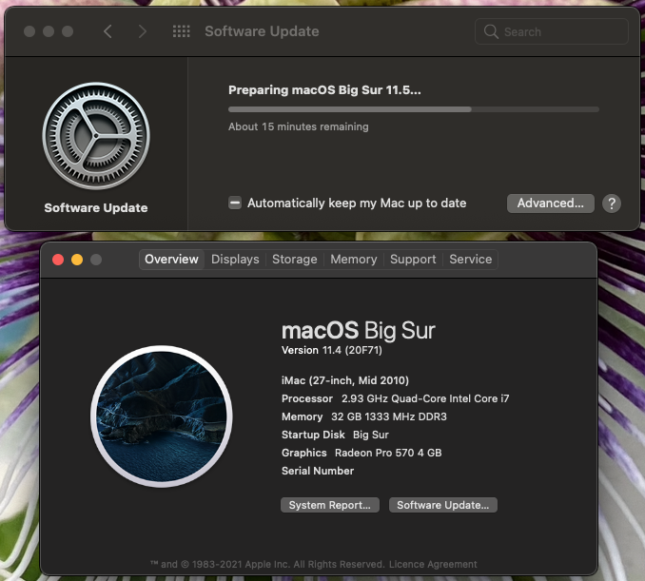Click the search magnifier icon
Screen dimensions: 645x581
point(491,31)
